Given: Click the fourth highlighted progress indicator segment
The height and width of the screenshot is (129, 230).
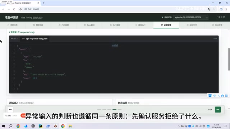Looking at the screenshot, I should 114,110.
